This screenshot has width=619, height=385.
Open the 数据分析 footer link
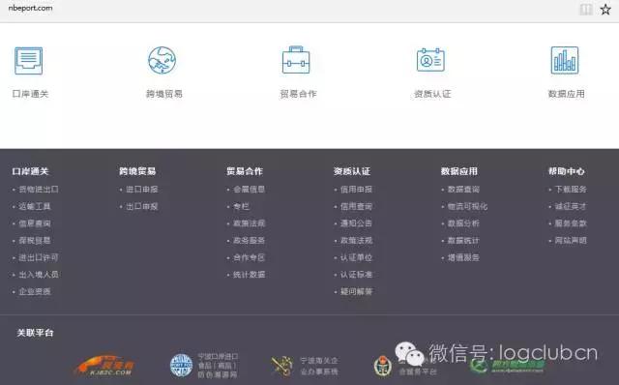tap(463, 223)
